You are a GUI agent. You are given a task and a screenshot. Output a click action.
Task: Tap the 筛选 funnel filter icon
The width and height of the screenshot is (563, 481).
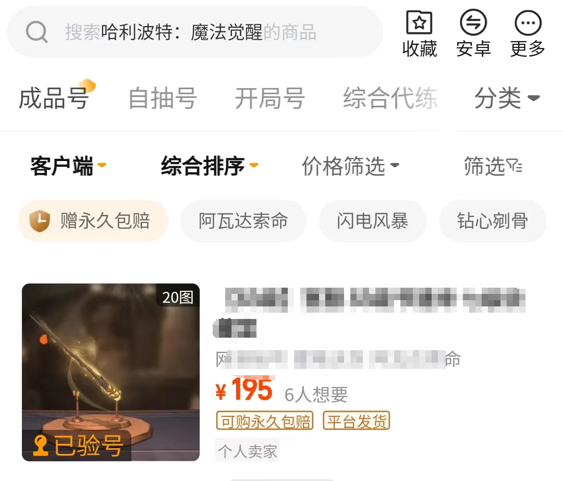tap(515, 166)
